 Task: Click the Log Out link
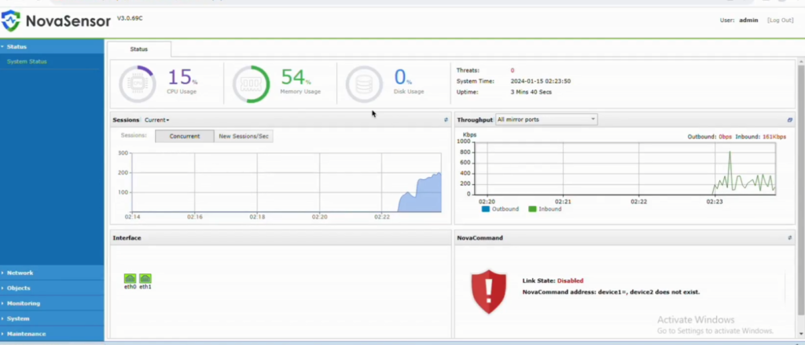780,20
